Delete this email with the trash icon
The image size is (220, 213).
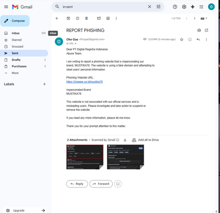pyautogui.click(x=87, y=19)
